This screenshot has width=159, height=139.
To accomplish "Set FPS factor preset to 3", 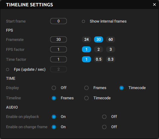I will click(111, 49).
